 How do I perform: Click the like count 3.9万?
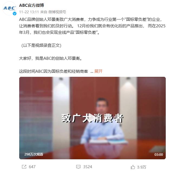142,167
